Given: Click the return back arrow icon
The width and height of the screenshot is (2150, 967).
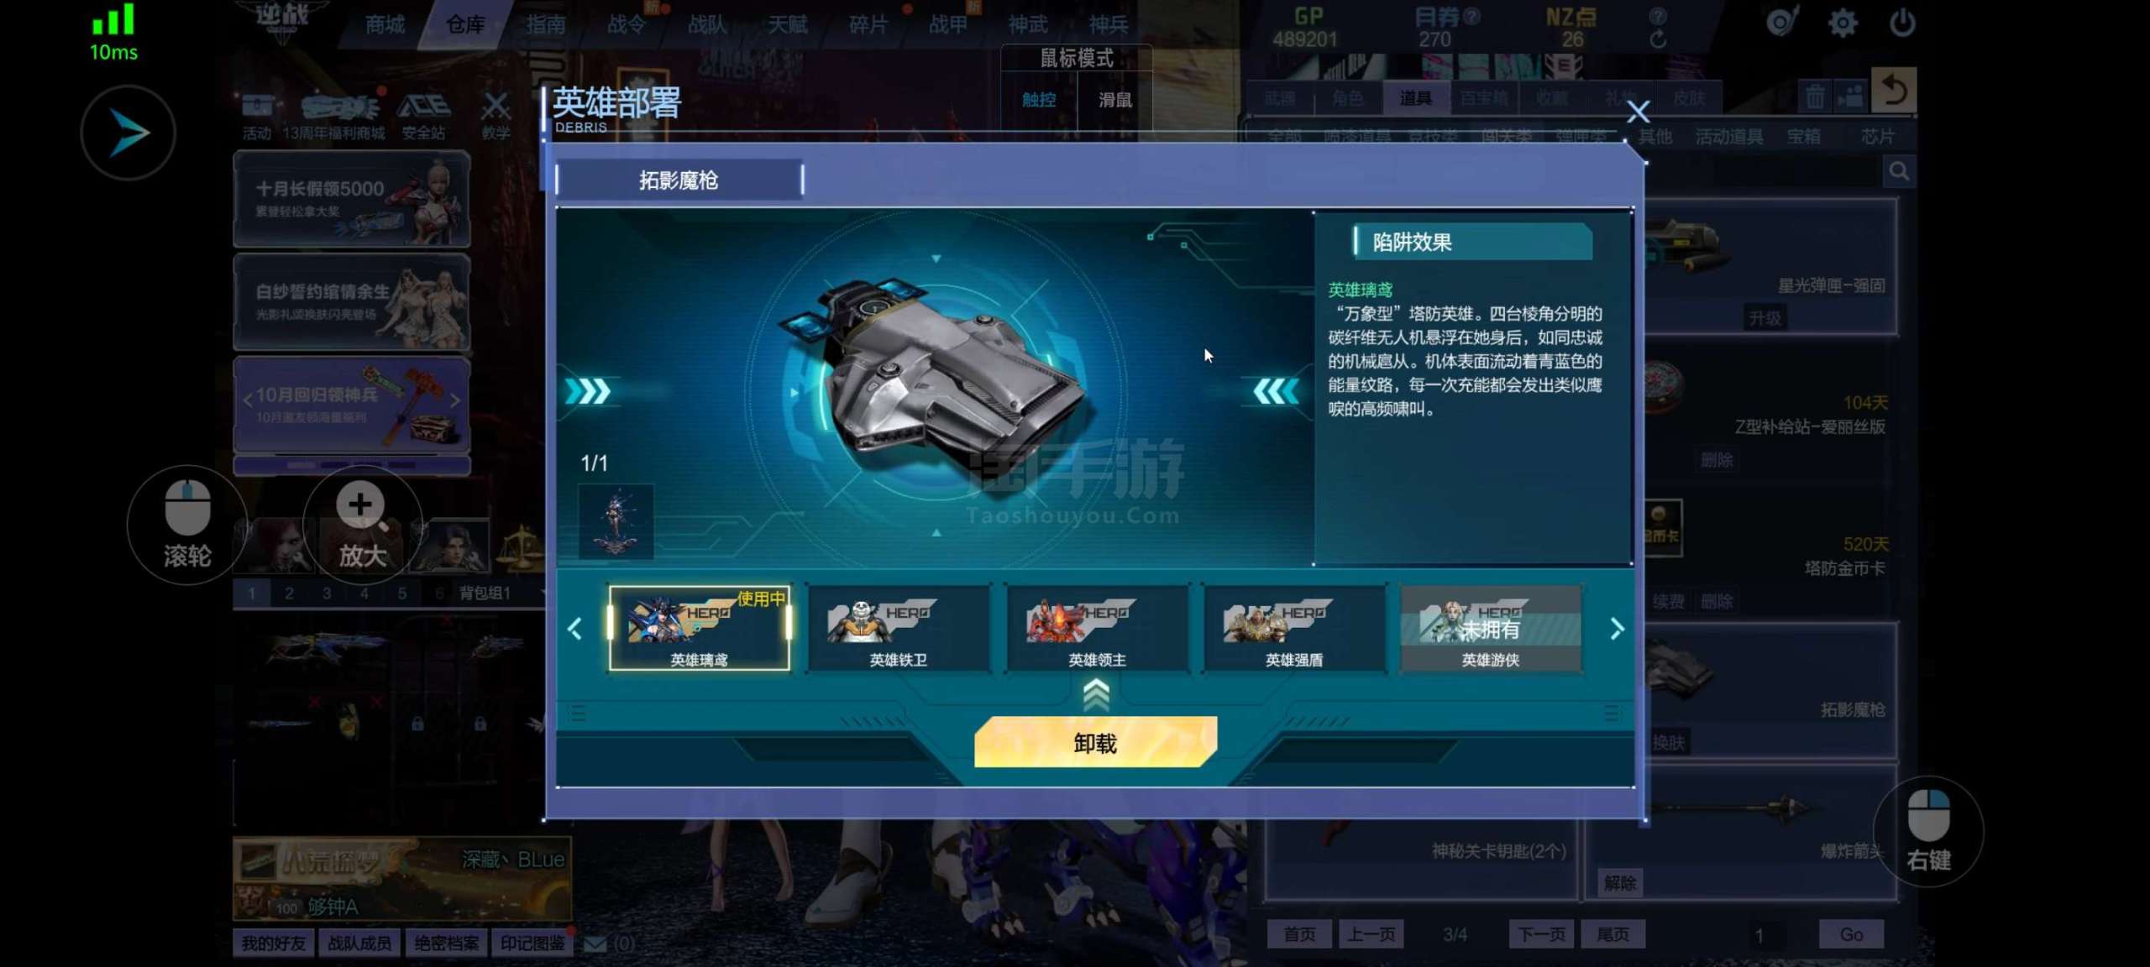Looking at the screenshot, I should coord(1895,89).
